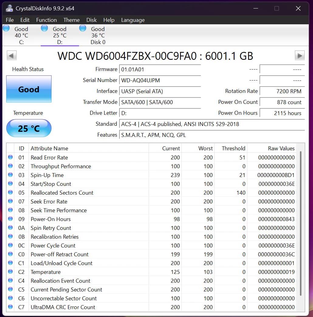Open the Help menu

point(109,20)
